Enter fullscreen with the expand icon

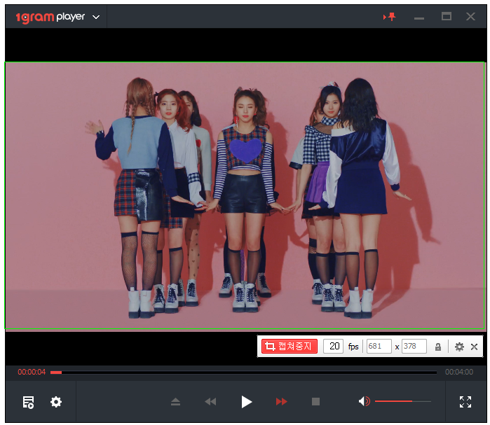(x=465, y=402)
